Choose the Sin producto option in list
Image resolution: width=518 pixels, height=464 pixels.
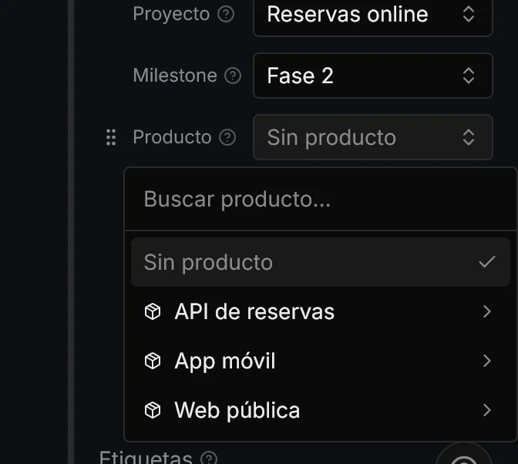[x=321, y=262]
